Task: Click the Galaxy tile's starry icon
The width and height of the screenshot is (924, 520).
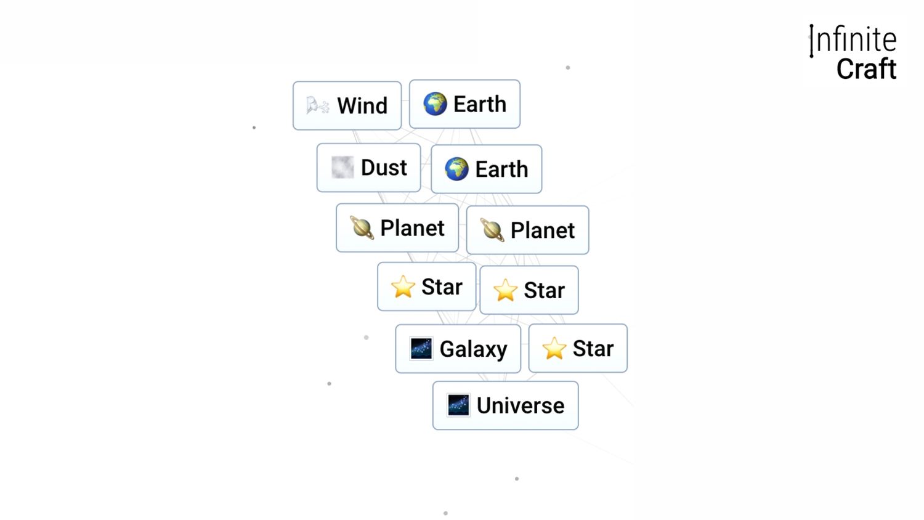Action: (x=421, y=349)
